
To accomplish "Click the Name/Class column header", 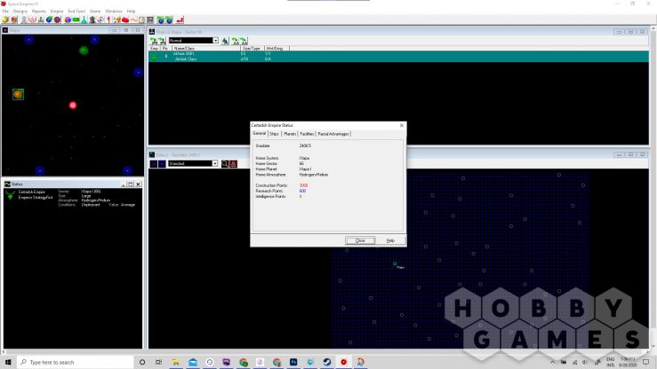I will click(206, 49).
